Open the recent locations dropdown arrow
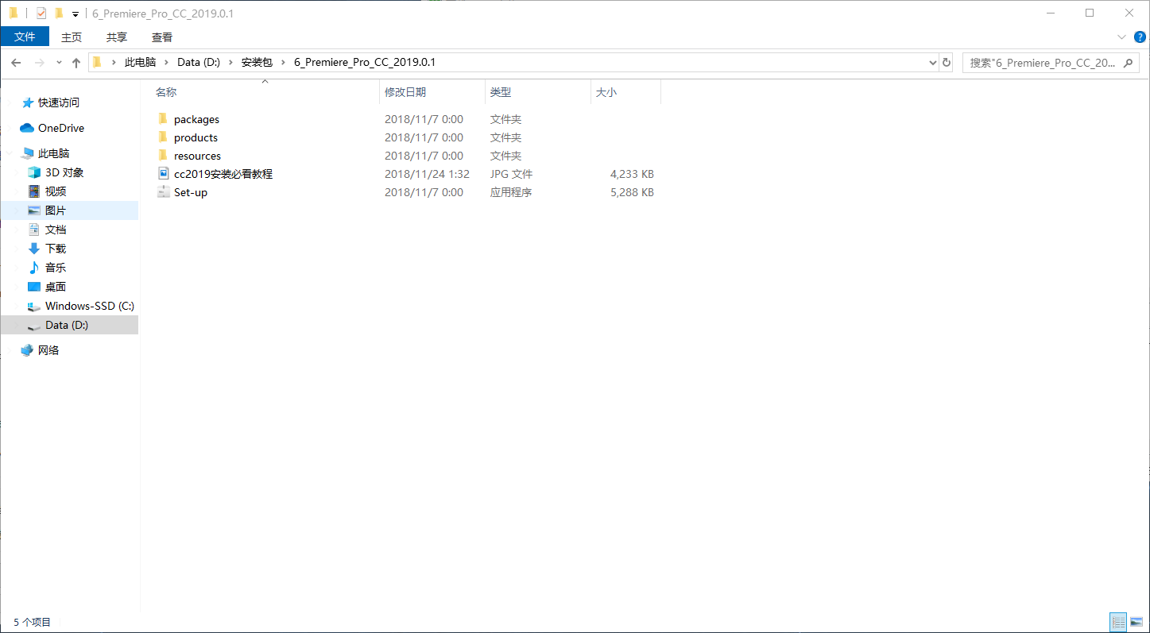 click(x=59, y=63)
